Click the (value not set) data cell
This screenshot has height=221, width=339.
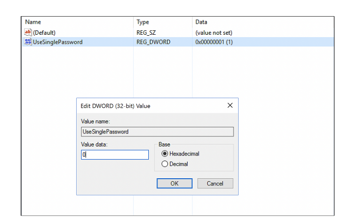pos(214,33)
